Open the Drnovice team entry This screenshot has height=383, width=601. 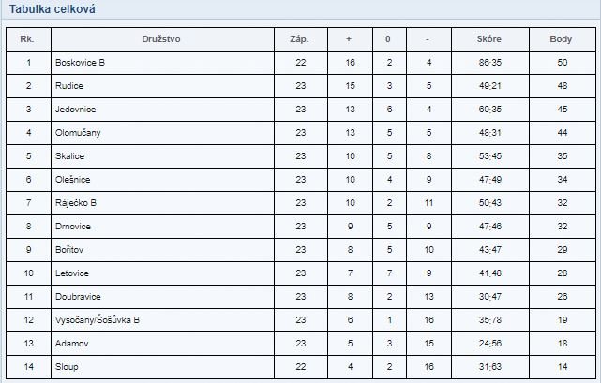click(x=73, y=227)
